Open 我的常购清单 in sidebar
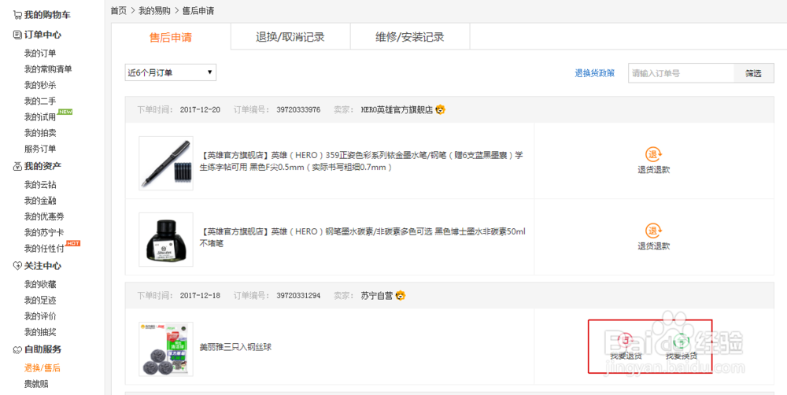Viewport: 787px width, 395px height. click(x=48, y=69)
